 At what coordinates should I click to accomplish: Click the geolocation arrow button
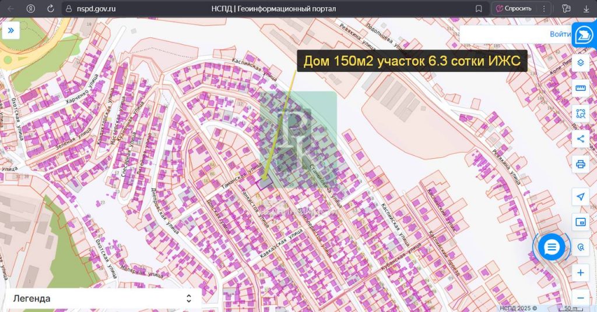pyautogui.click(x=580, y=197)
